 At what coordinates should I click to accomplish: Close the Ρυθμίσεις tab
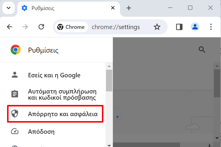[113, 8]
